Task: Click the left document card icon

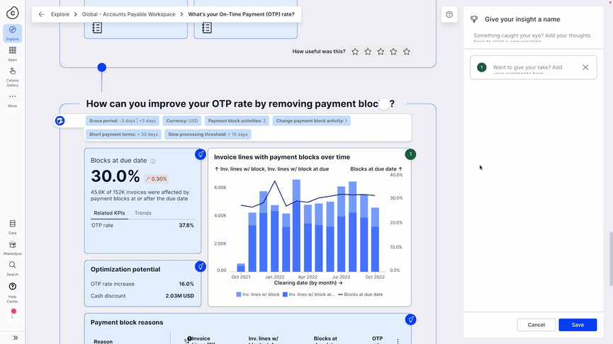Action: pos(97,28)
